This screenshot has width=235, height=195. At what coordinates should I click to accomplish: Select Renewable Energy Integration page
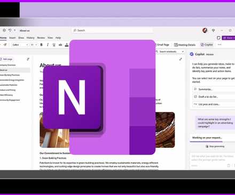pyautogui.click(x=12, y=80)
